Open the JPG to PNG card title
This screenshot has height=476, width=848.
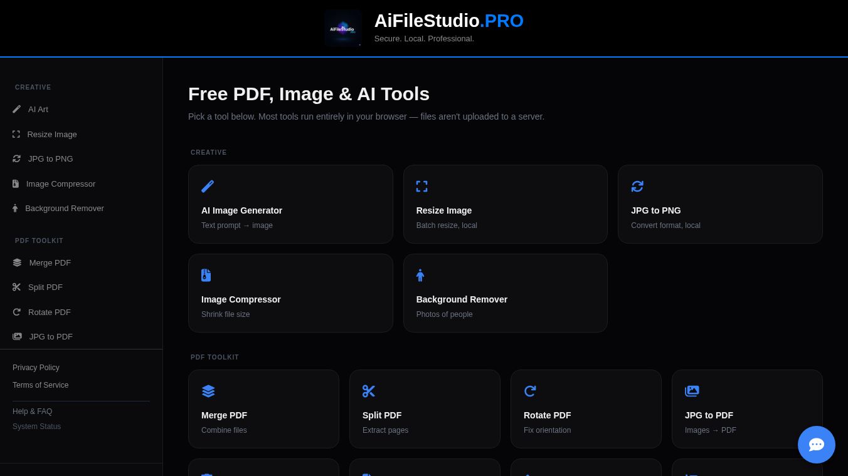coord(656,210)
